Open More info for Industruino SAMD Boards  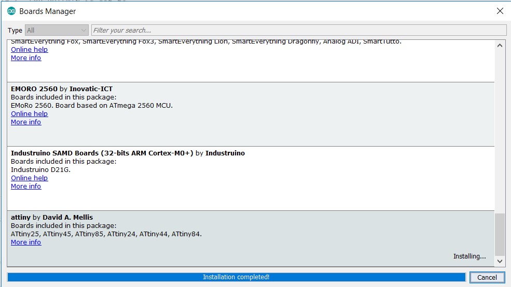tap(26, 186)
